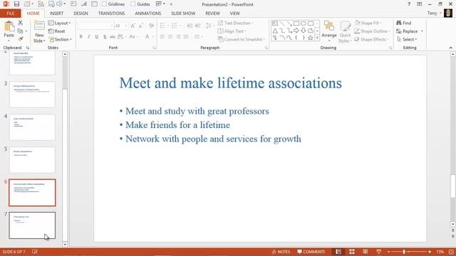Click the Italic formatting icon
456x256 pixels.
88,36
